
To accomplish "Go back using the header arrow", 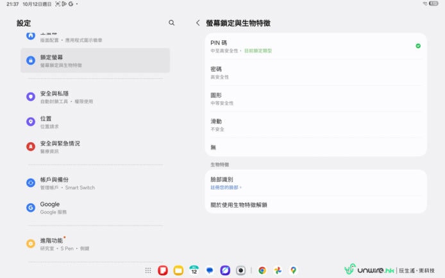I will 197,22.
